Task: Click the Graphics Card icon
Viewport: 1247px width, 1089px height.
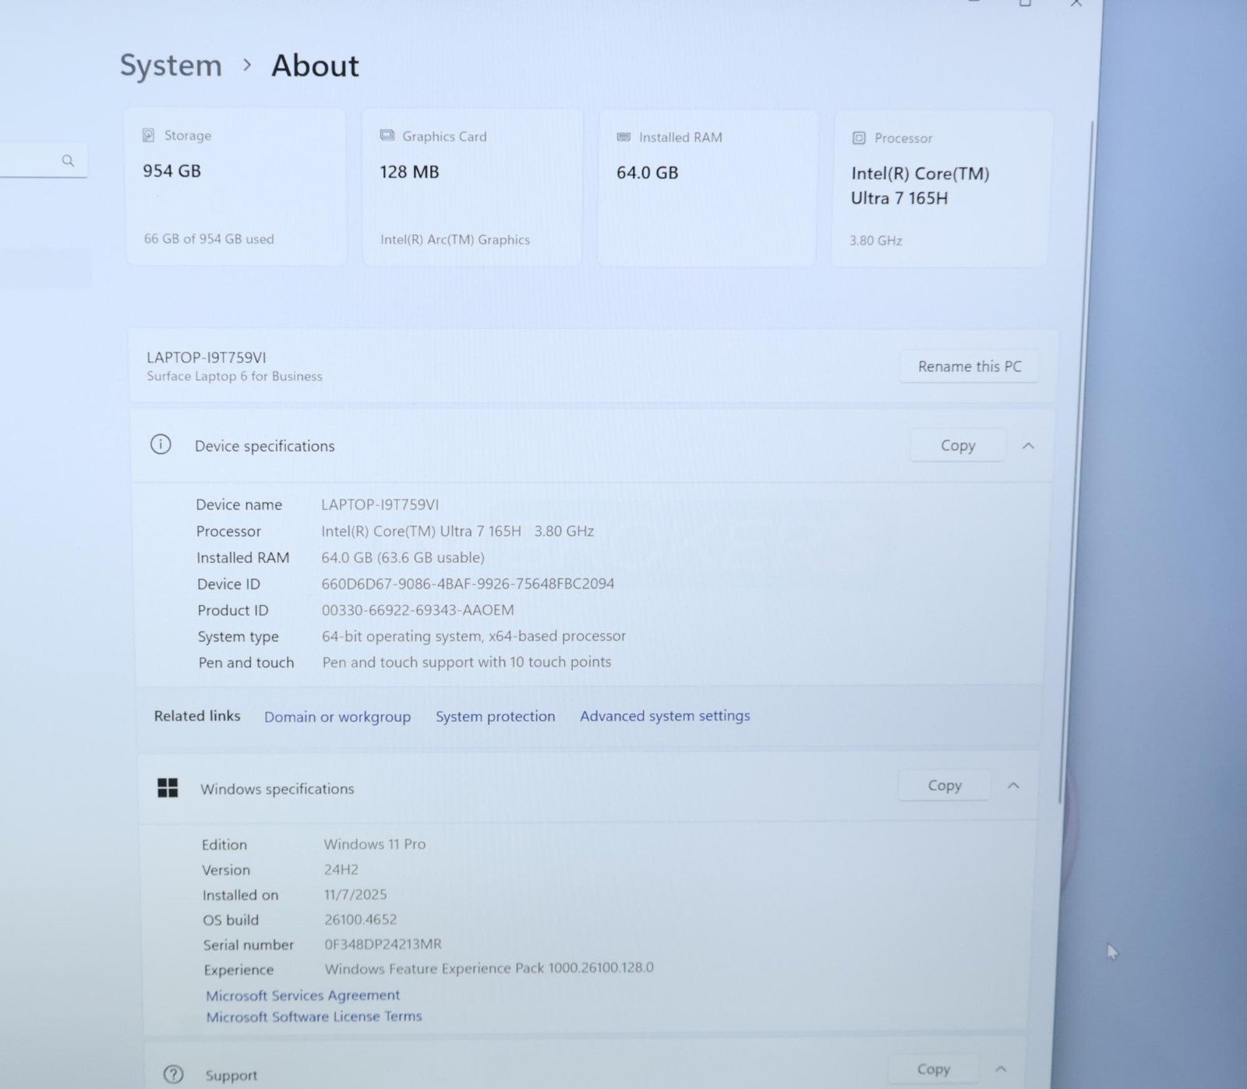Action: pos(387,136)
